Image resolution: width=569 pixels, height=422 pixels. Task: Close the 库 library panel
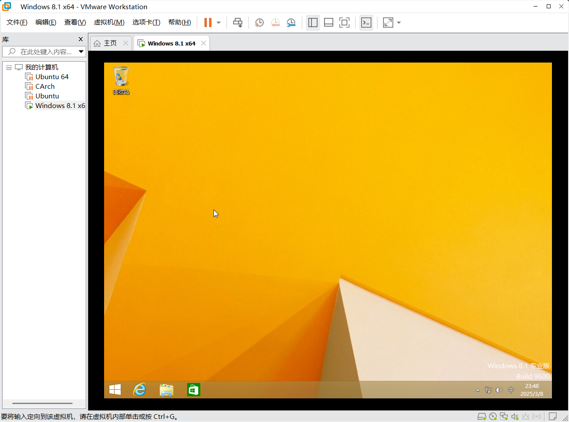80,39
